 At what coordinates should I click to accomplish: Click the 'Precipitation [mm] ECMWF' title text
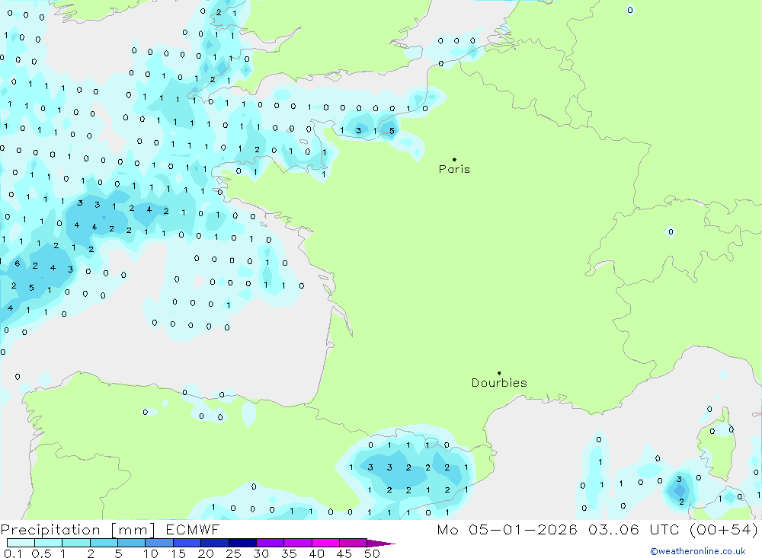pos(110,529)
